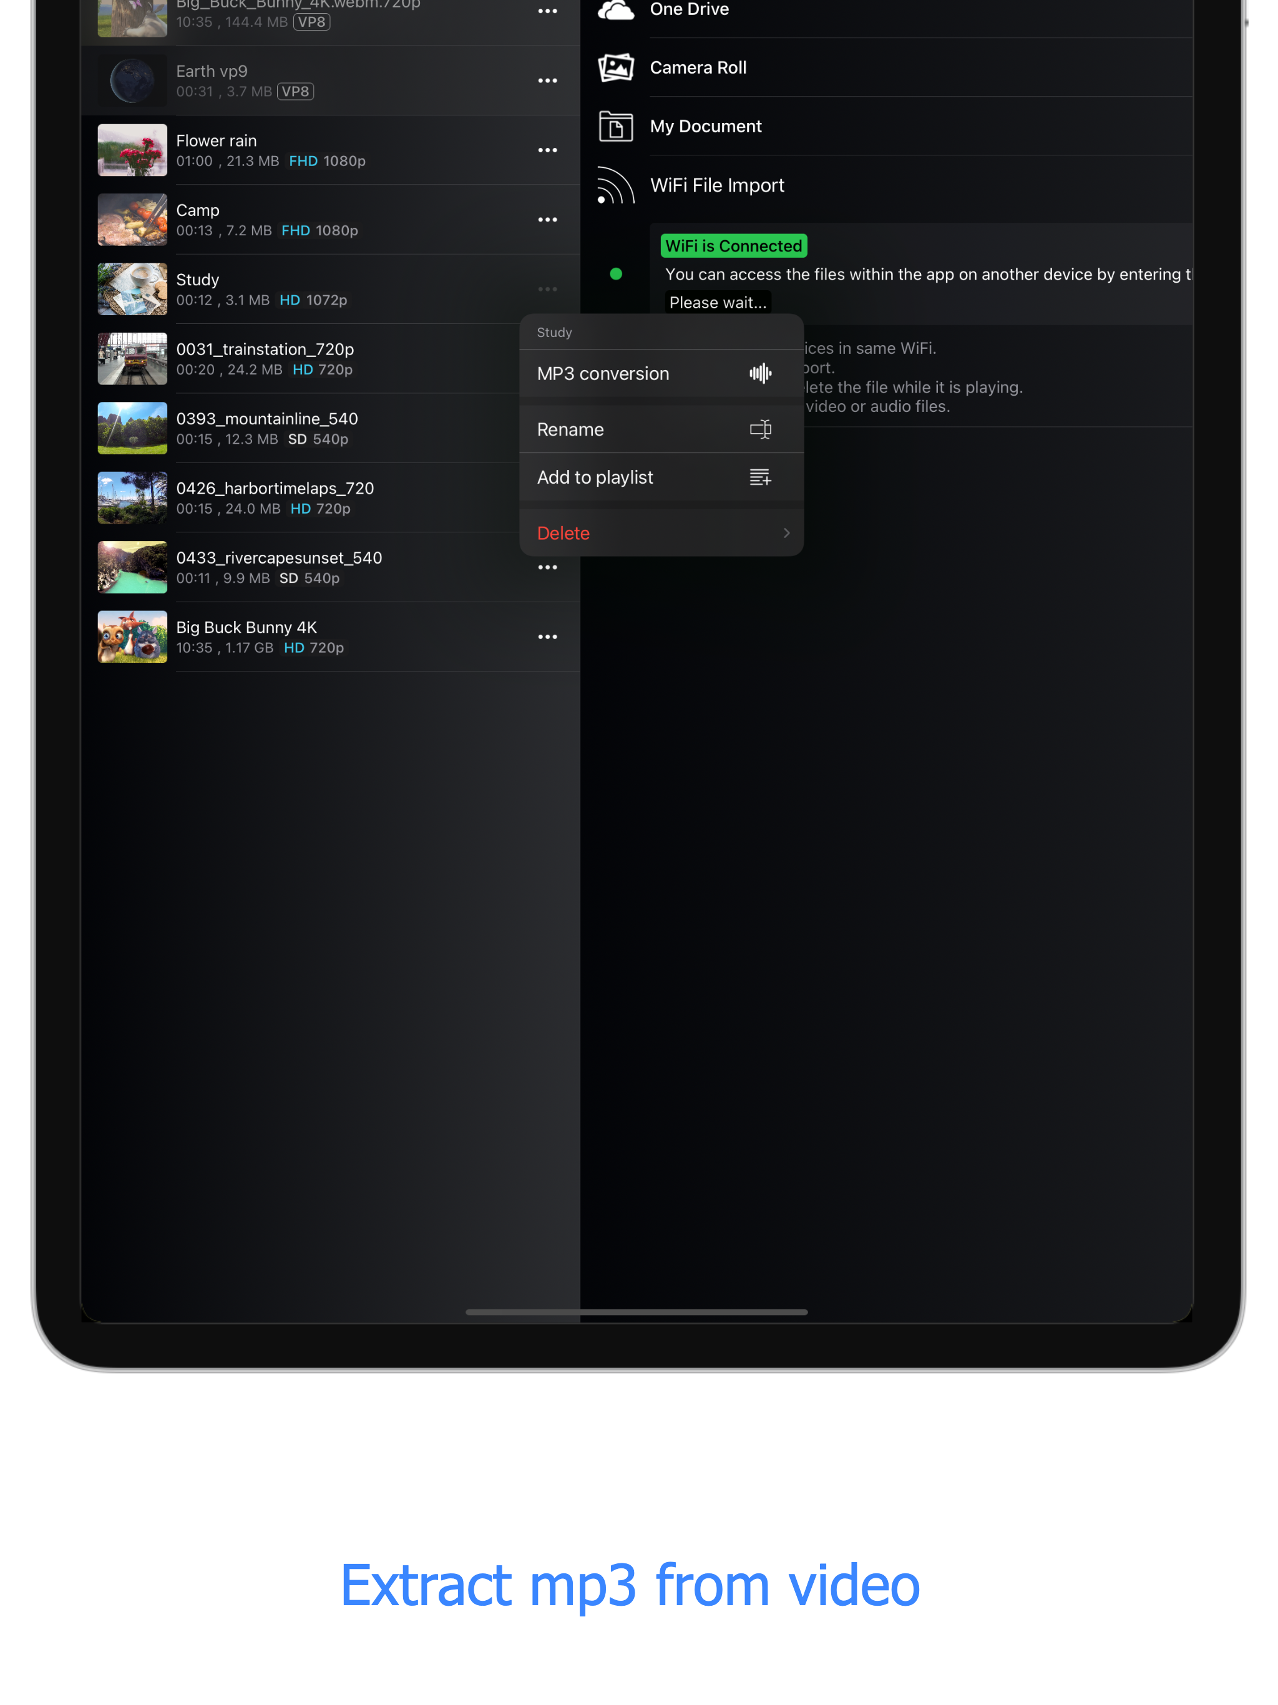The width and height of the screenshot is (1278, 1705).
Task: Click the WiFi is Connected badge
Action: (734, 246)
